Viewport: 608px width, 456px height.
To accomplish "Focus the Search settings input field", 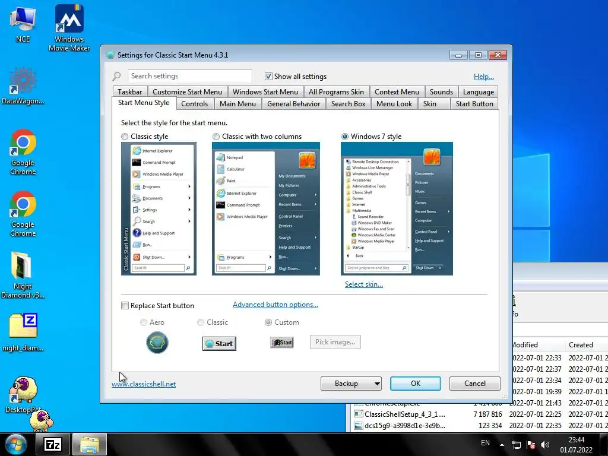I will tap(189, 76).
